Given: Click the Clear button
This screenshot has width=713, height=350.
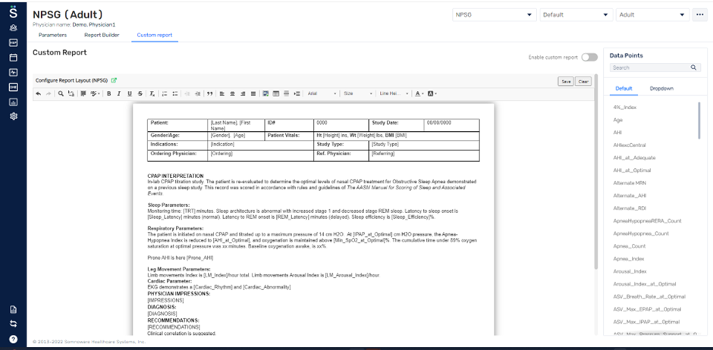Looking at the screenshot, I should tap(583, 82).
